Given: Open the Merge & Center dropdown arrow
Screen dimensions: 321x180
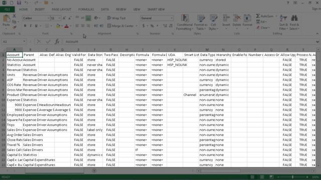Looking at the screenshot, I should coord(136,26).
